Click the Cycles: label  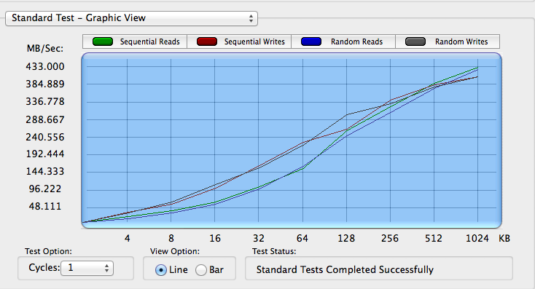click(44, 268)
